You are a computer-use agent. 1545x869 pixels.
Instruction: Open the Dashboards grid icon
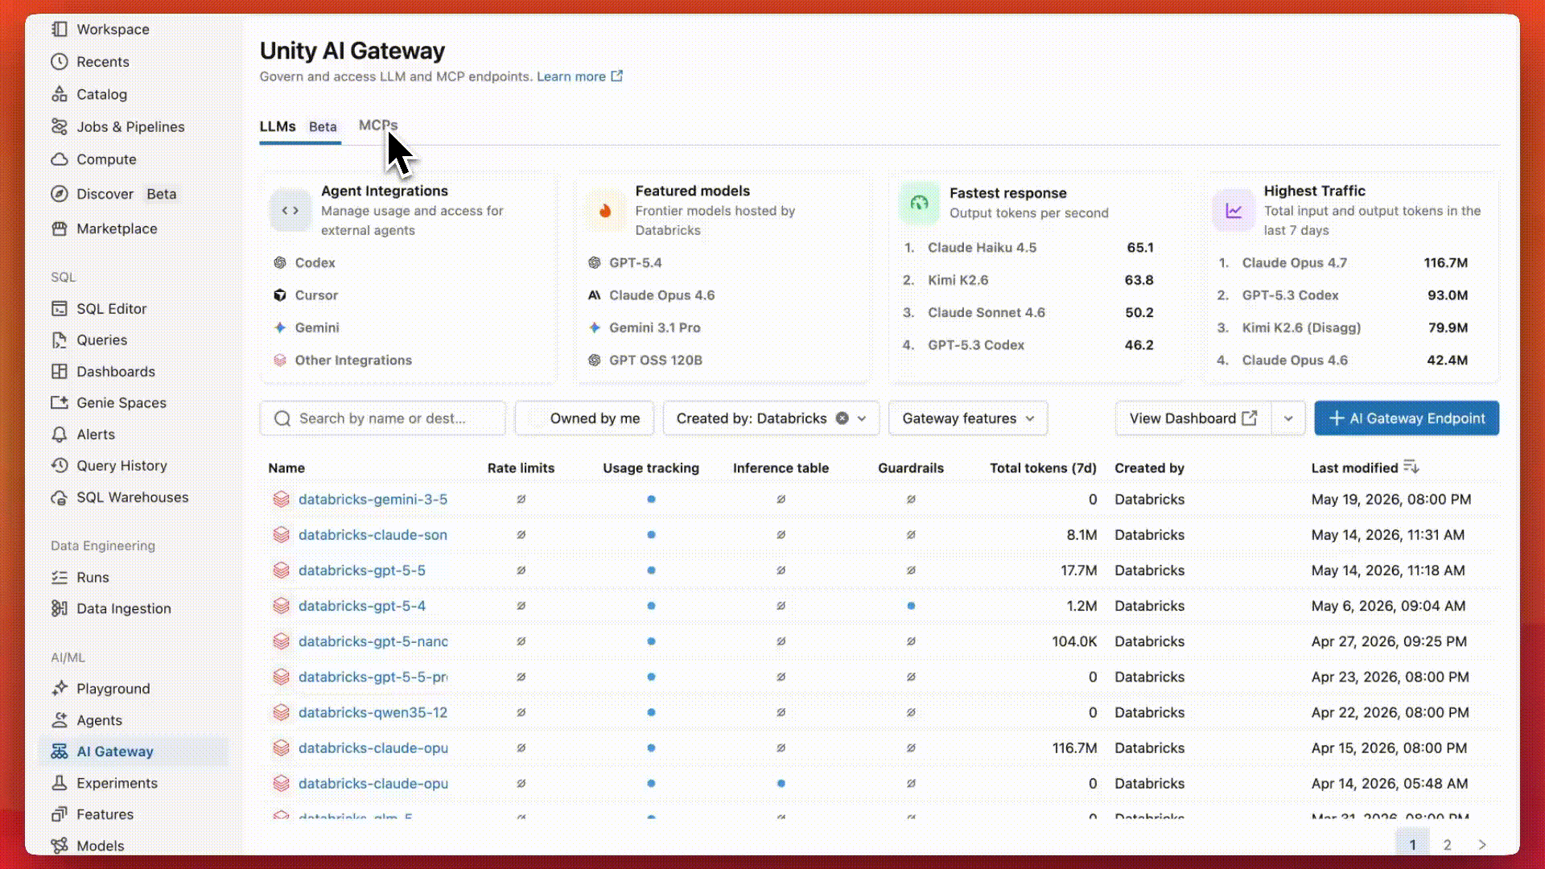(x=59, y=371)
